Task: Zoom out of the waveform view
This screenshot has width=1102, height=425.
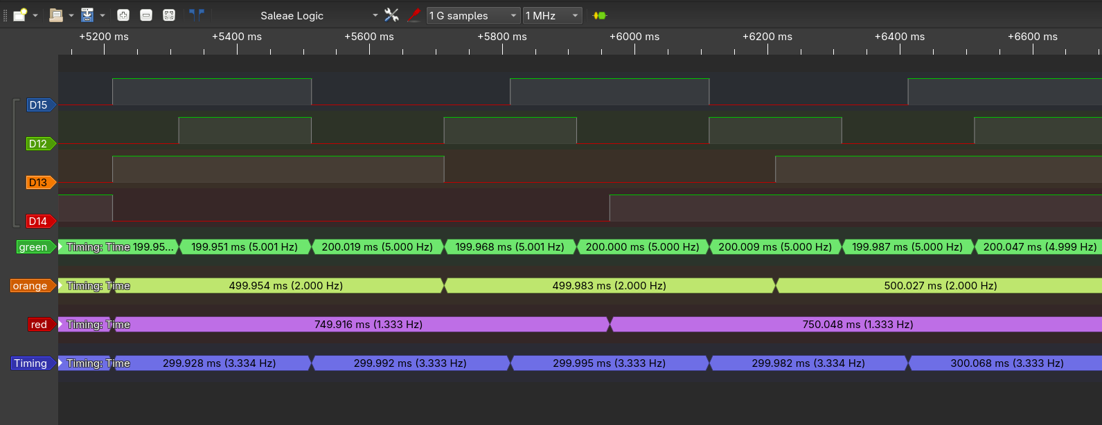Action: coord(146,15)
